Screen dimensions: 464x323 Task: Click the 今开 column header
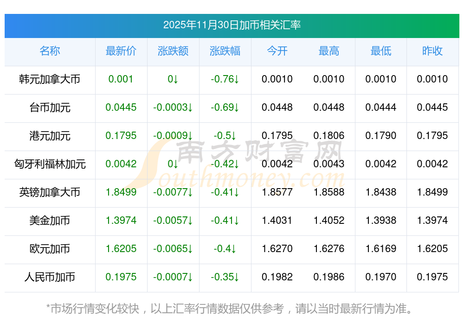277,51
